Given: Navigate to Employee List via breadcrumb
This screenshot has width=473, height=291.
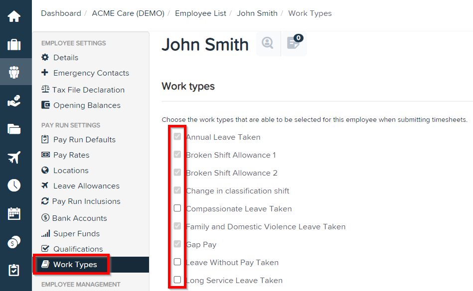Looking at the screenshot, I should coord(200,13).
